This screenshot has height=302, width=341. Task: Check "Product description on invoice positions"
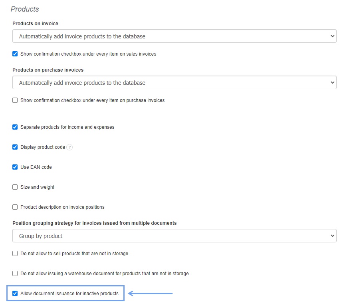coord(15,207)
